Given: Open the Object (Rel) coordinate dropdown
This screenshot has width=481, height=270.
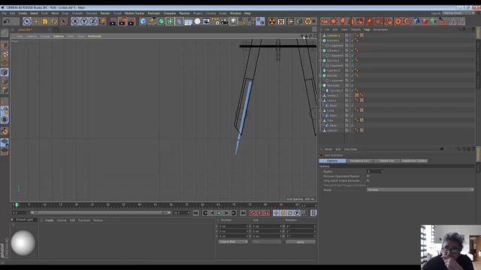Looking at the screenshot, I should click(233, 241).
